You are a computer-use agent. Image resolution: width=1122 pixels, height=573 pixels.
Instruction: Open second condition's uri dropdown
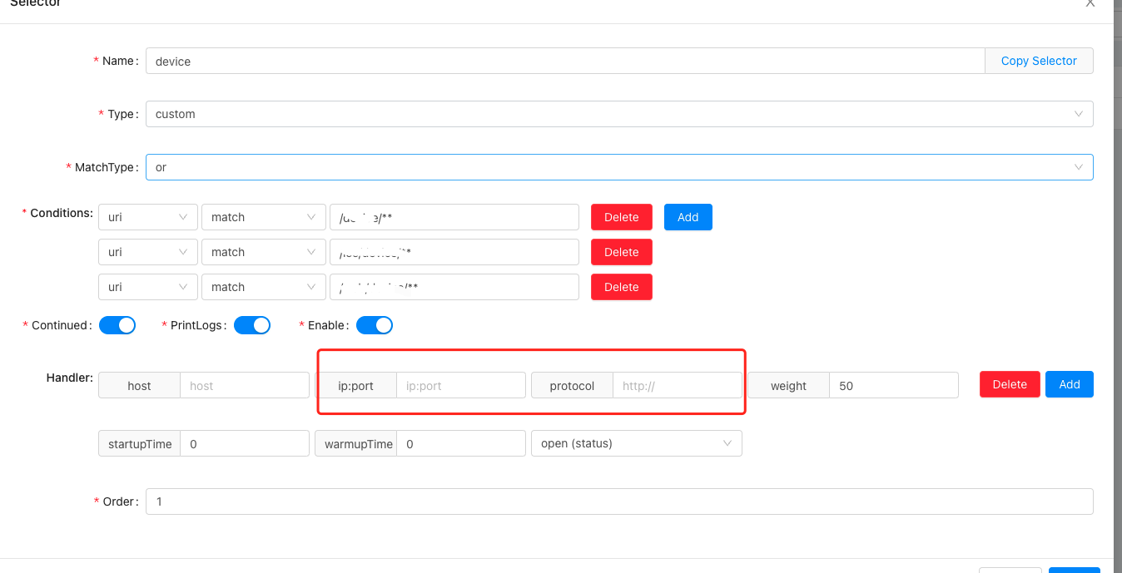148,252
